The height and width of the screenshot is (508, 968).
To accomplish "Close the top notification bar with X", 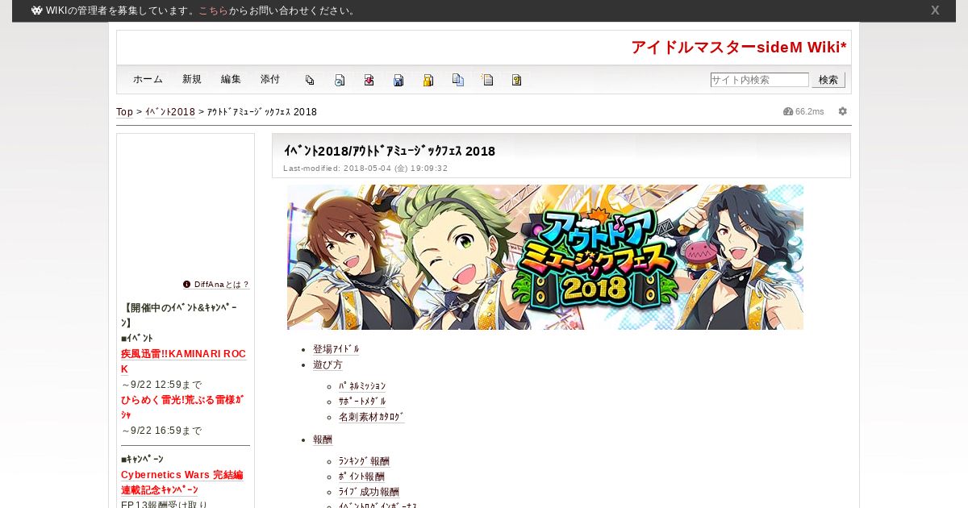I will pos(935,10).
